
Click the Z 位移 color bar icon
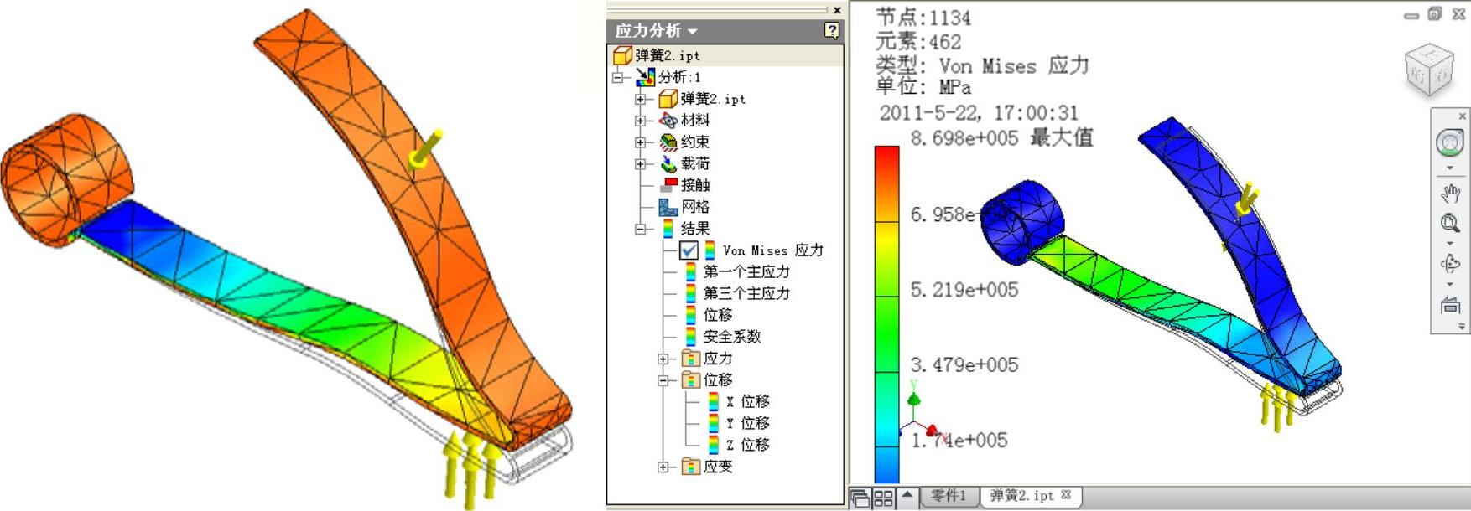point(713,445)
